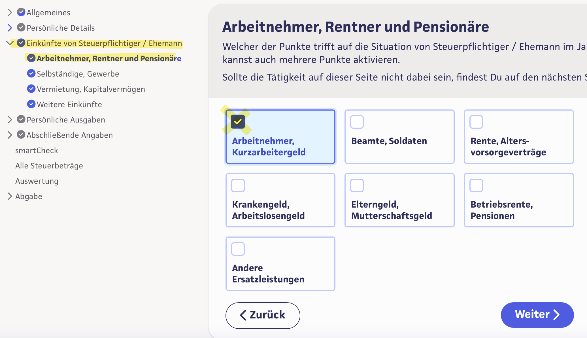Click the status icon next to Persönliche Ausgaben
587x338 pixels.
(21, 119)
